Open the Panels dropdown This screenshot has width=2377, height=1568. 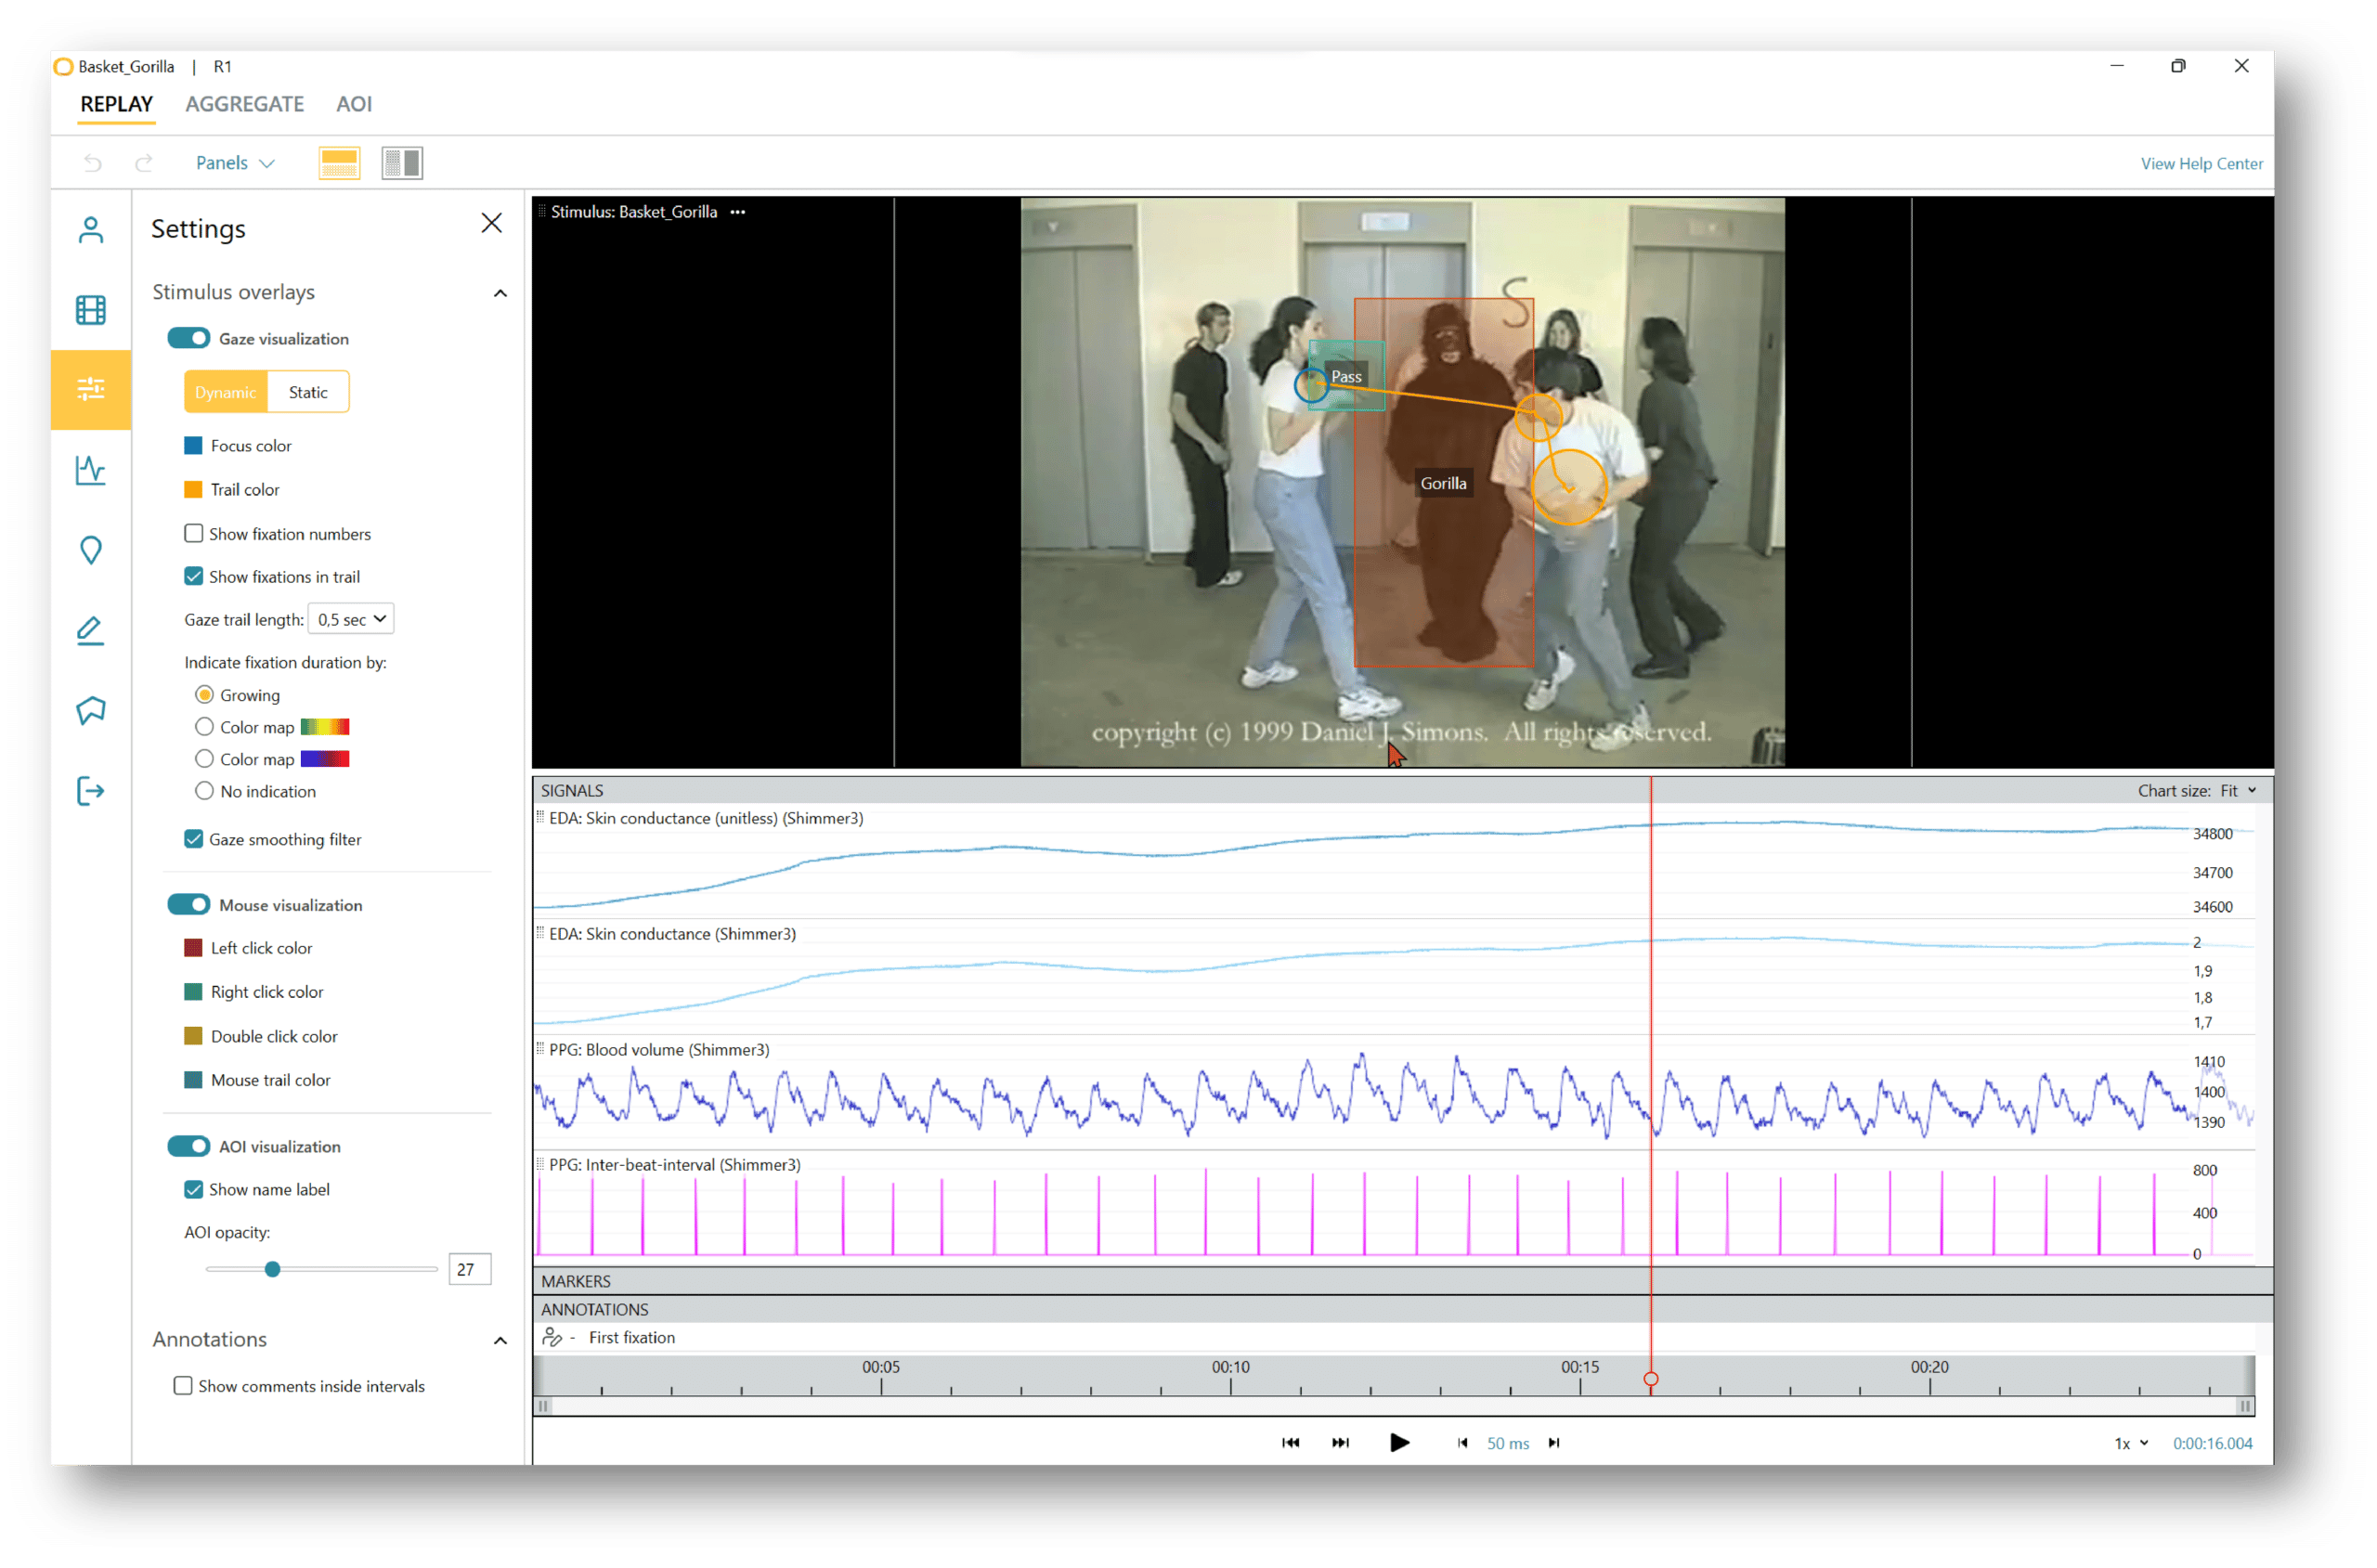tap(235, 163)
